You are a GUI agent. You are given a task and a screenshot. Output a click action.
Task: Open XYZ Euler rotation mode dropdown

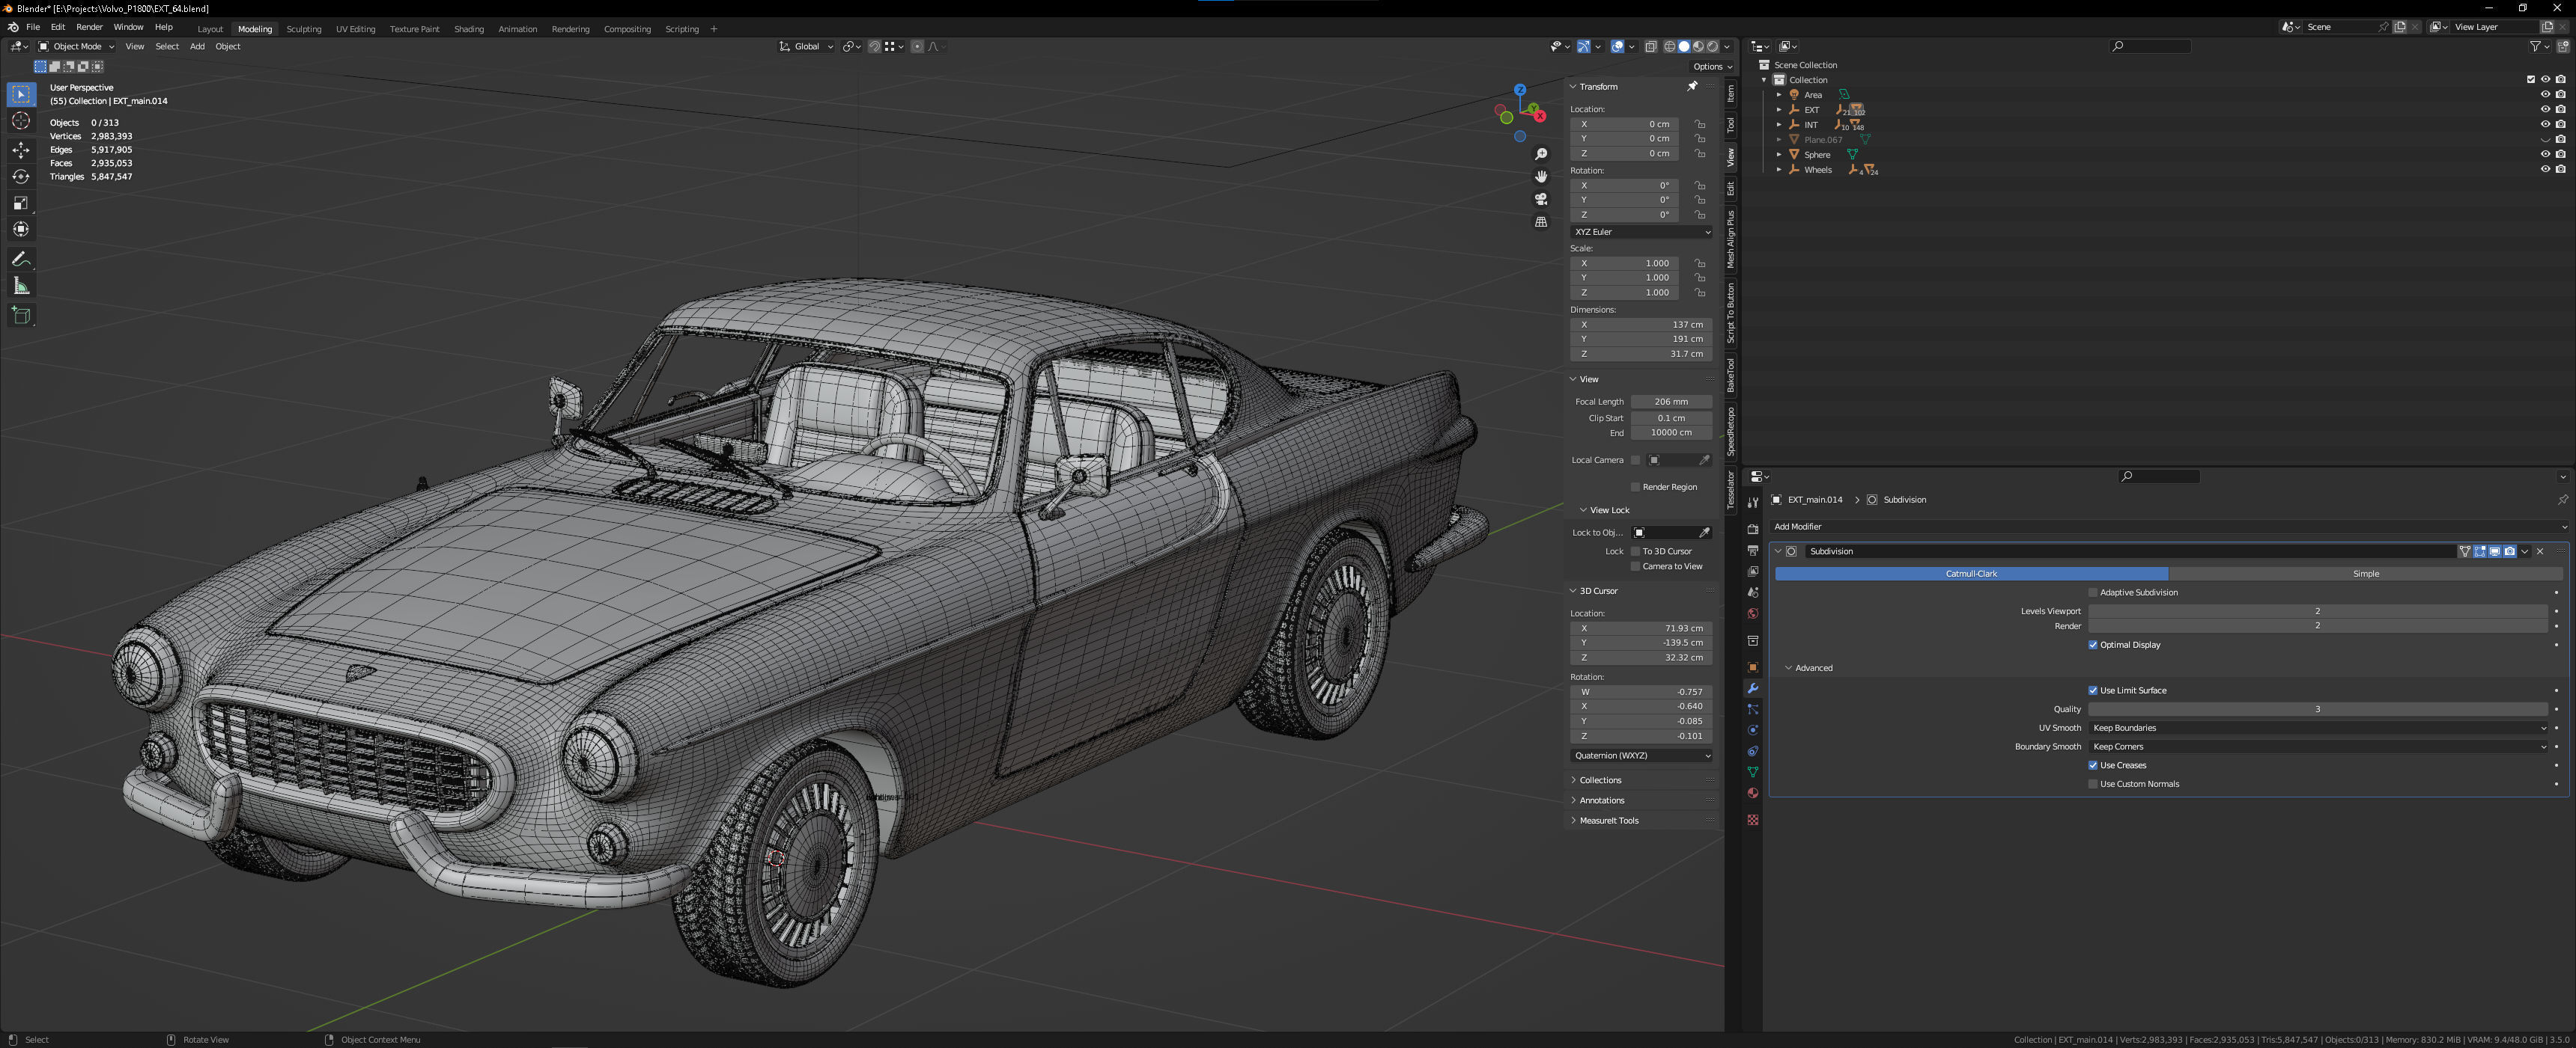point(1641,232)
